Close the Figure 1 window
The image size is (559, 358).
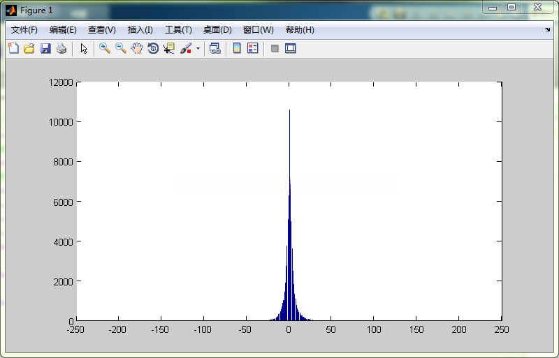click(x=537, y=7)
